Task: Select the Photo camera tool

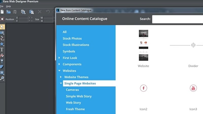Action: click(x=2, y=33)
